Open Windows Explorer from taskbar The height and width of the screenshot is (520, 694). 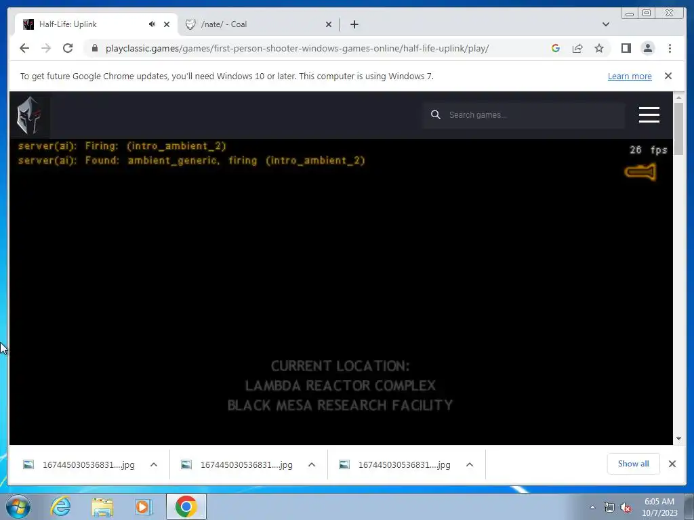(x=102, y=506)
